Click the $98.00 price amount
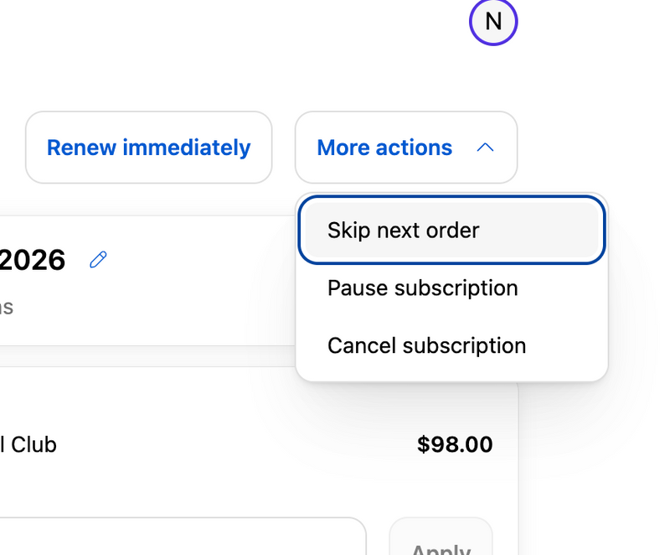This screenshot has height=555, width=670. point(455,444)
